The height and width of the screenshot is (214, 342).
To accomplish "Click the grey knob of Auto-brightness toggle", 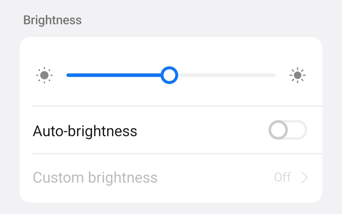I will pos(278,130).
